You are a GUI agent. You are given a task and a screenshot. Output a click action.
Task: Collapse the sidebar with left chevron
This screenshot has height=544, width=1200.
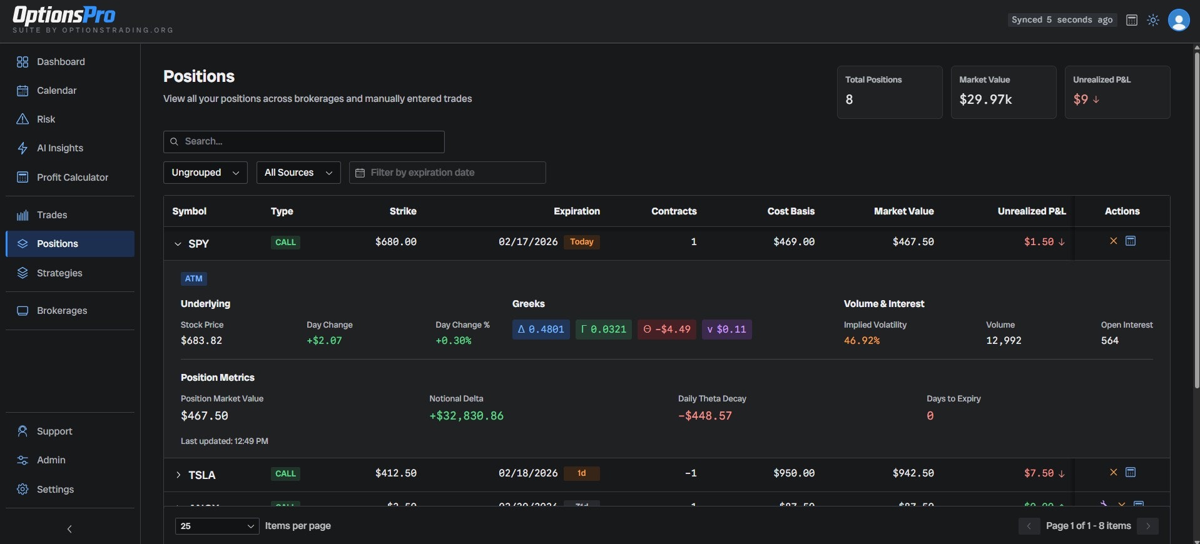pyautogui.click(x=69, y=529)
